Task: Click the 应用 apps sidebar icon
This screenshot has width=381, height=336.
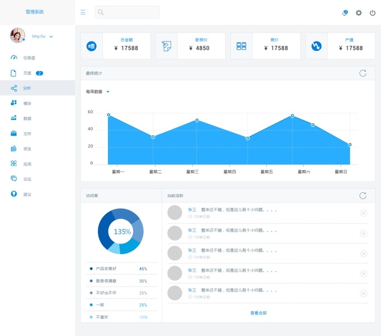Action: pyautogui.click(x=13, y=164)
